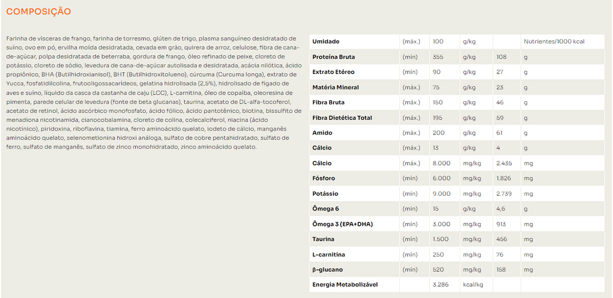Click the Amido row label
Screen dimensions: 613x298
point(322,133)
